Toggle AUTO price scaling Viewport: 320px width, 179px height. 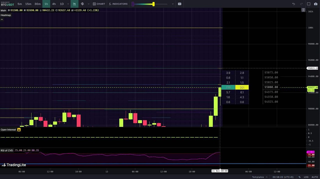click(314, 177)
